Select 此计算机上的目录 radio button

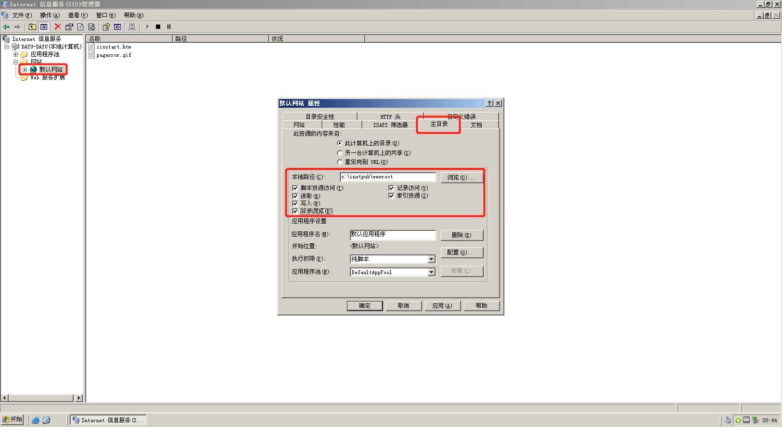click(x=340, y=143)
